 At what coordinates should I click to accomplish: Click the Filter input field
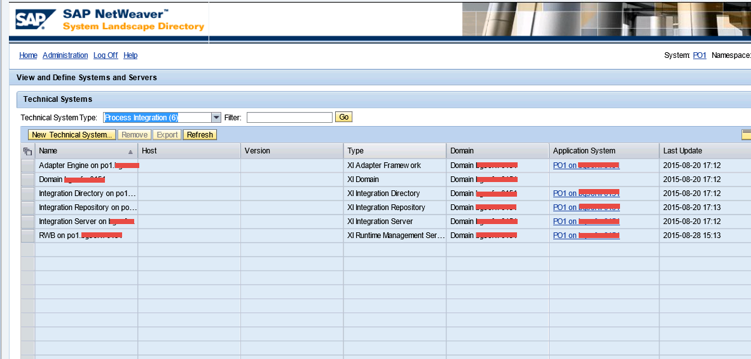pyautogui.click(x=289, y=117)
